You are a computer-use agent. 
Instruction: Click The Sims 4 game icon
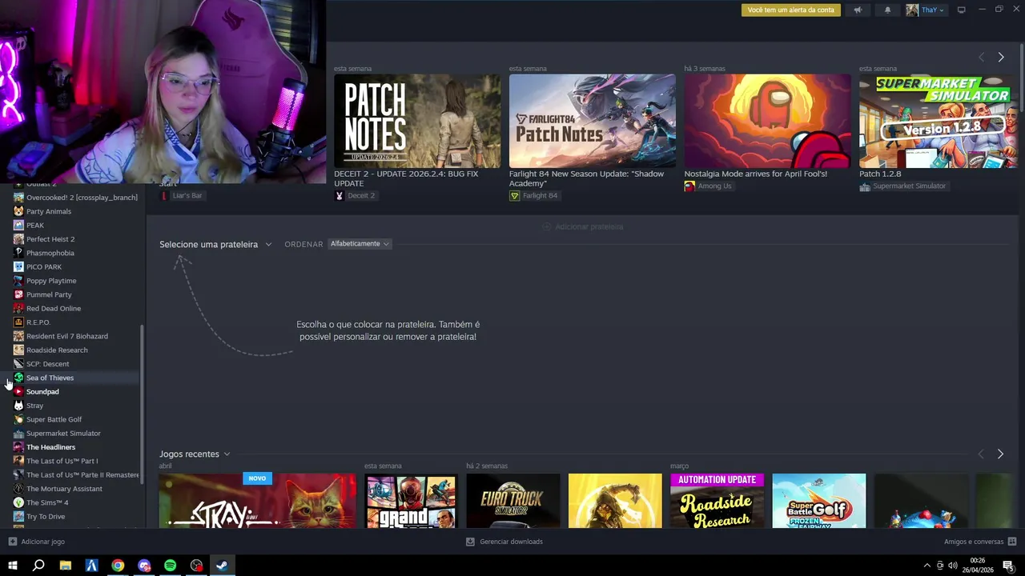click(x=18, y=502)
